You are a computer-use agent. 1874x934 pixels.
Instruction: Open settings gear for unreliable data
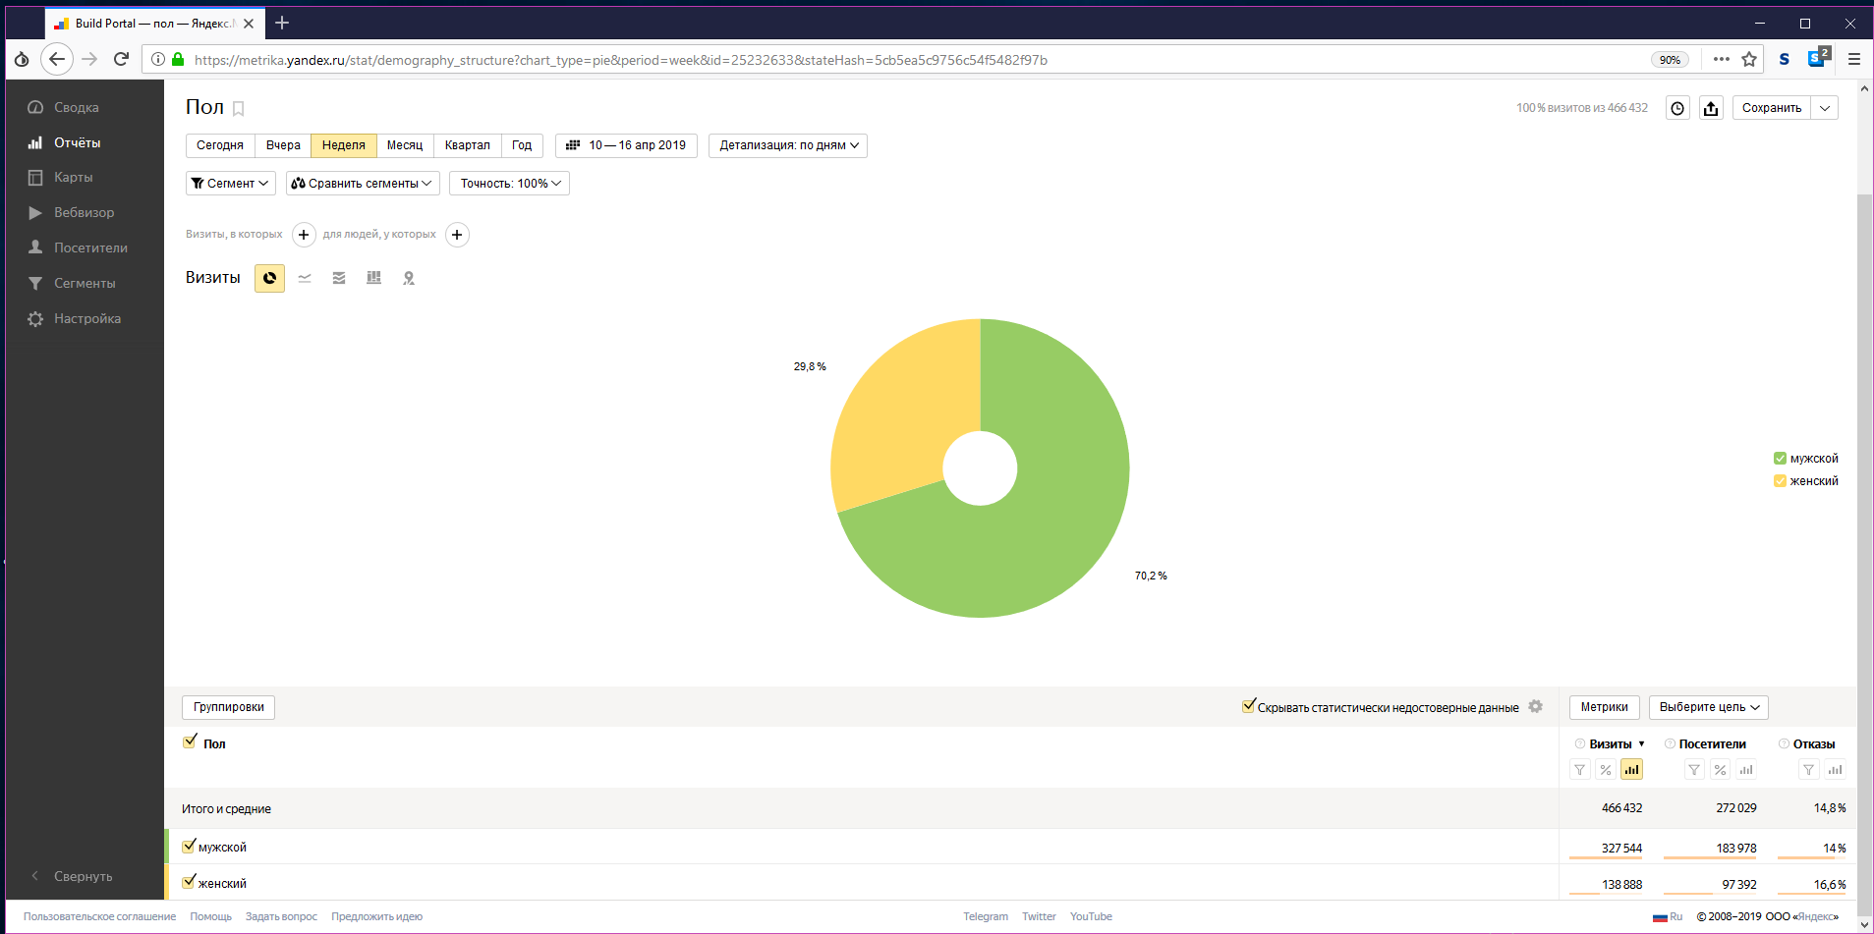[x=1536, y=707]
